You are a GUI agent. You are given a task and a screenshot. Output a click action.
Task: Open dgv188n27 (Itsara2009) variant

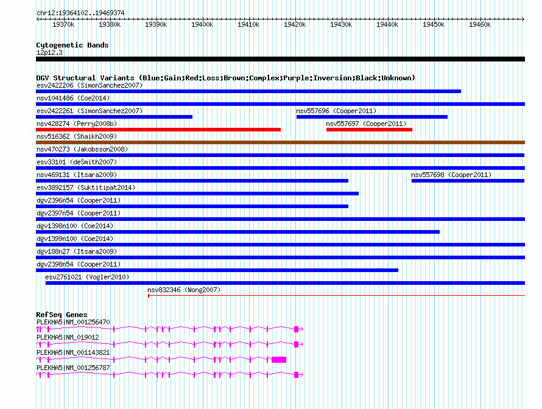click(280, 257)
